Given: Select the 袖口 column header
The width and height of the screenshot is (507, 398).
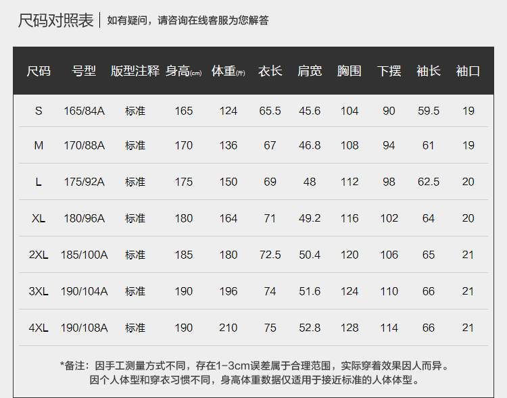Looking at the screenshot, I should point(468,71).
